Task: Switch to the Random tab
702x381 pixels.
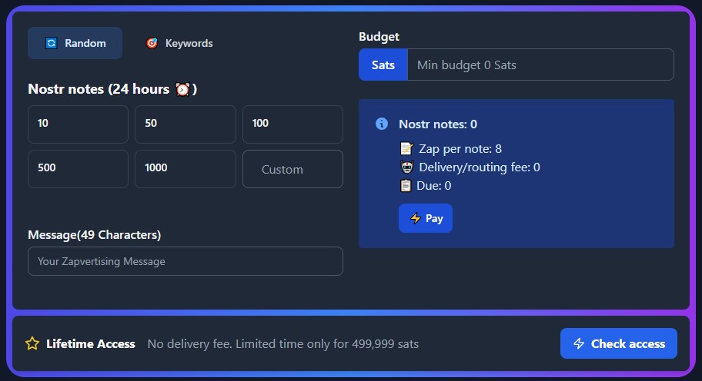Action: [x=75, y=44]
